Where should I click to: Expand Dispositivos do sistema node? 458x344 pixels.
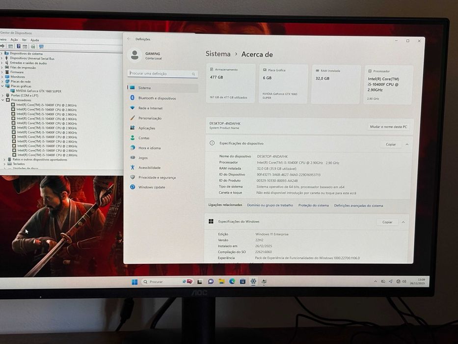pos(2,54)
